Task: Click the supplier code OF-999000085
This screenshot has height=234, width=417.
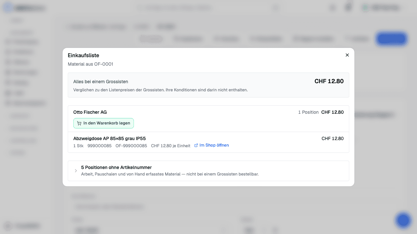Action: 131,146
